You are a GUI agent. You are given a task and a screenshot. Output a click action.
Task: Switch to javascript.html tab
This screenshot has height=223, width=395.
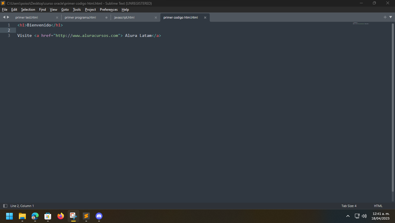(124, 17)
